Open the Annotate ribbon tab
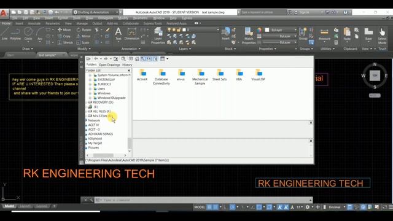 34,23
